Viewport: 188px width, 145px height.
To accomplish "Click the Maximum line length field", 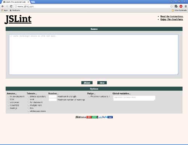I will (53, 97).
